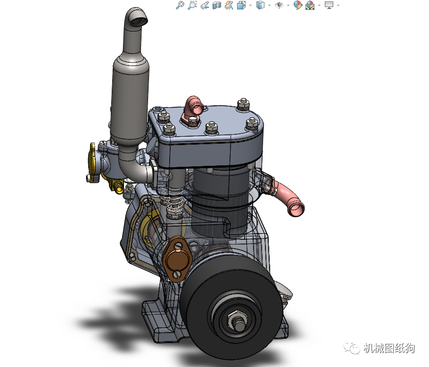429x367 pixels.
Task: Open the Display Style dropdown arrow
Action: coord(269,5)
